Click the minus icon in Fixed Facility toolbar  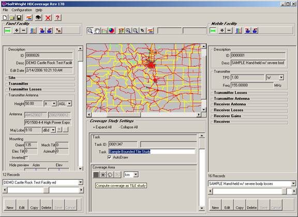pos(23,30)
